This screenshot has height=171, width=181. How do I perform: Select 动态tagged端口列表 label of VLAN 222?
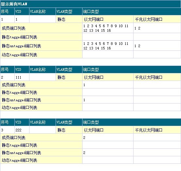pos(19,160)
